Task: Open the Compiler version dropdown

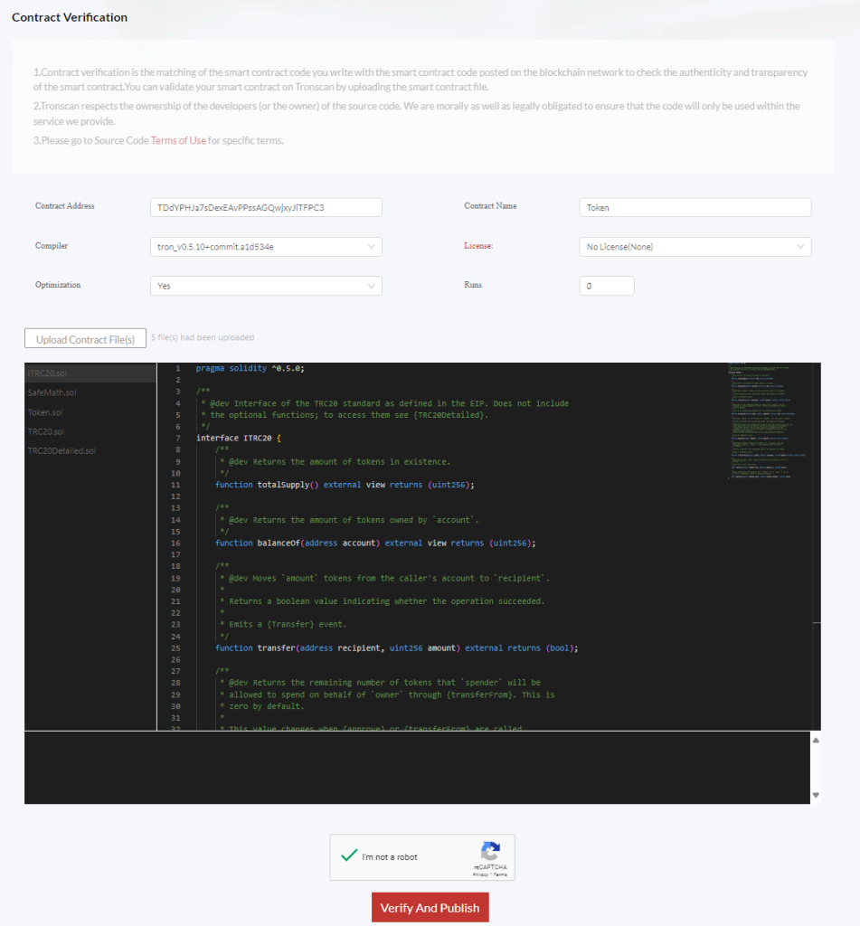Action: (266, 247)
